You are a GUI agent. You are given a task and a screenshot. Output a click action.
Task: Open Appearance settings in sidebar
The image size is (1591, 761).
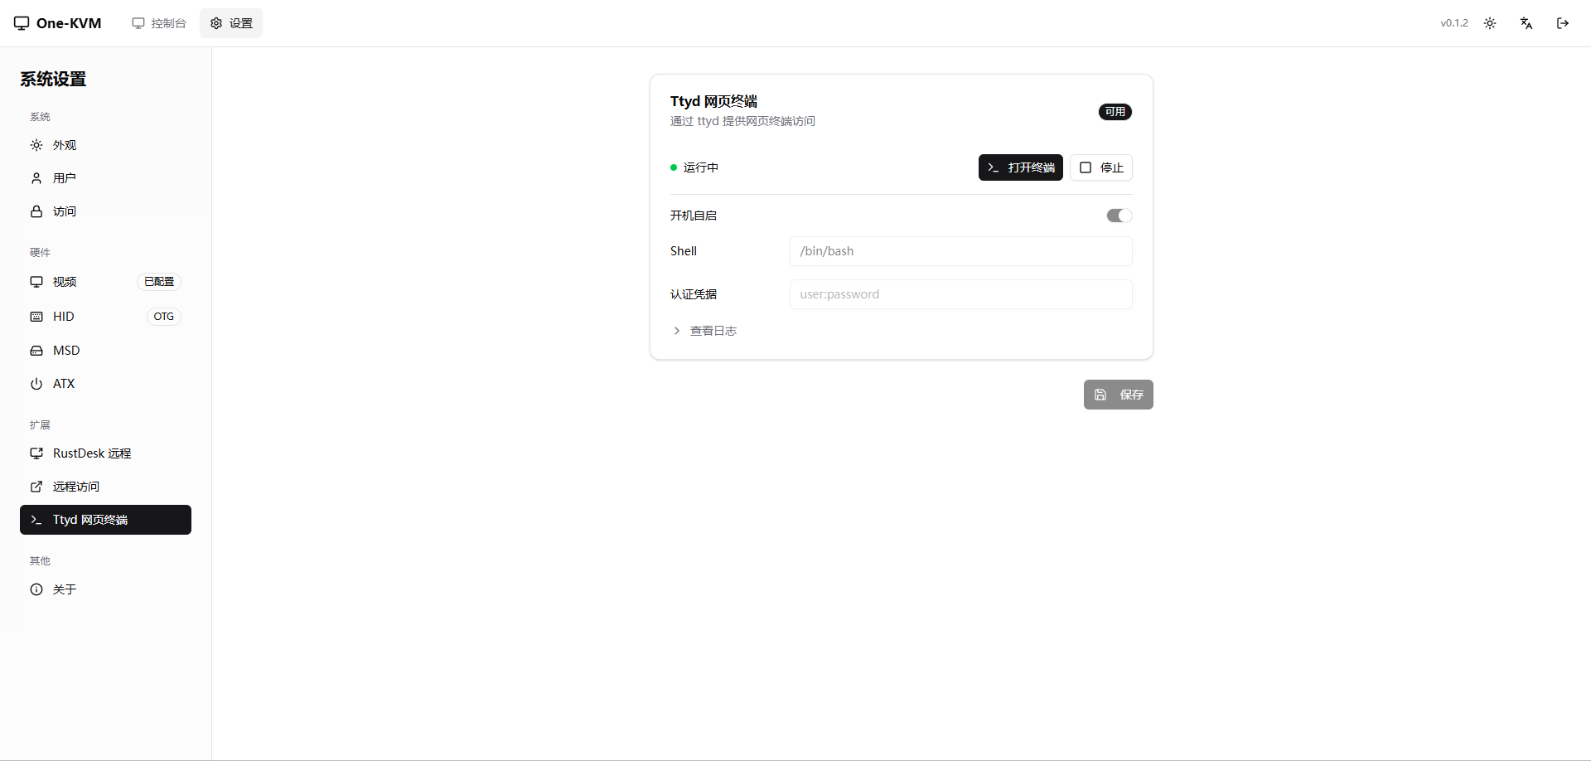click(65, 145)
